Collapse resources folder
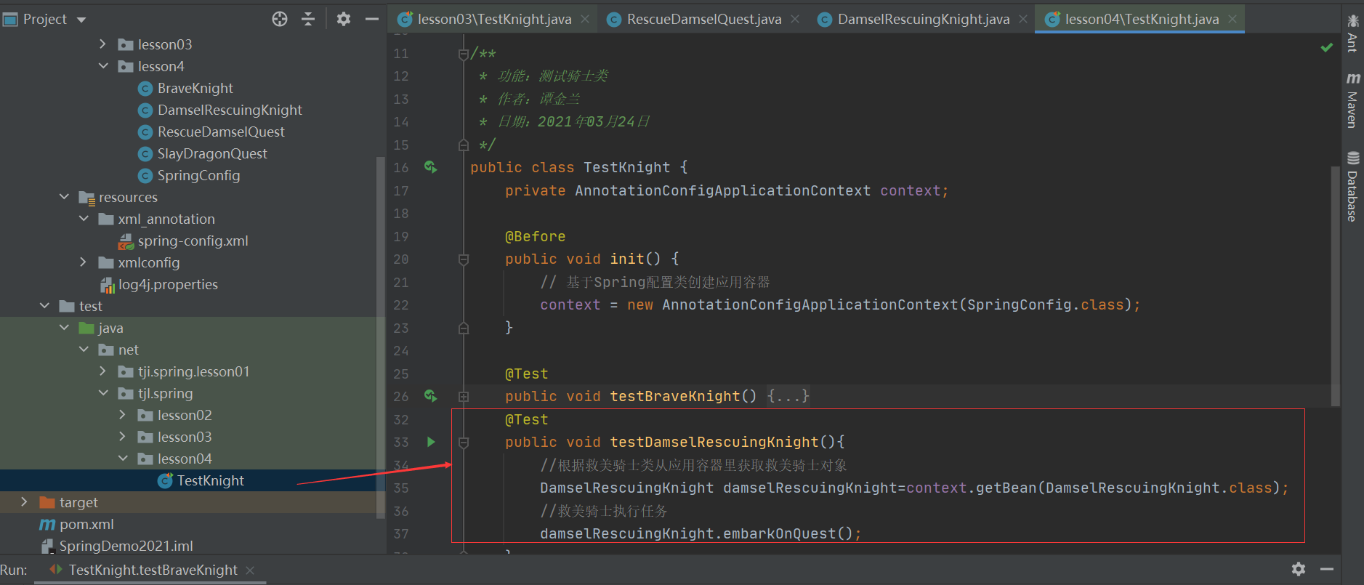The image size is (1364, 585). point(64,197)
